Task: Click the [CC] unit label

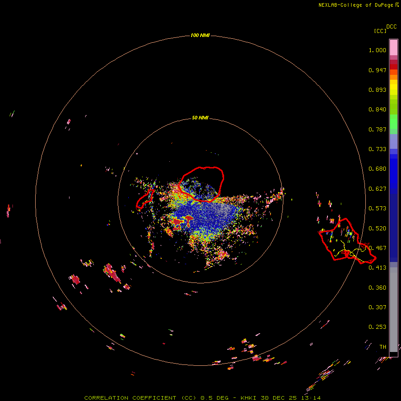Action: coord(381,31)
